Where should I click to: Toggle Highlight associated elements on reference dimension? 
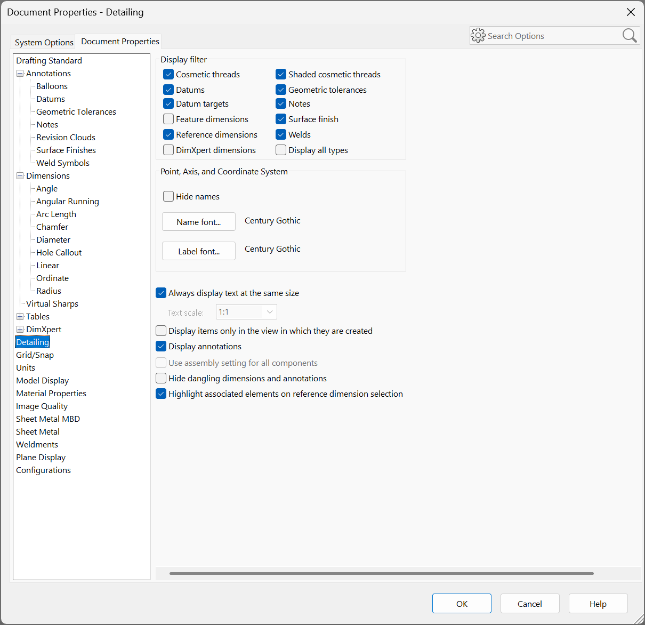pos(161,394)
